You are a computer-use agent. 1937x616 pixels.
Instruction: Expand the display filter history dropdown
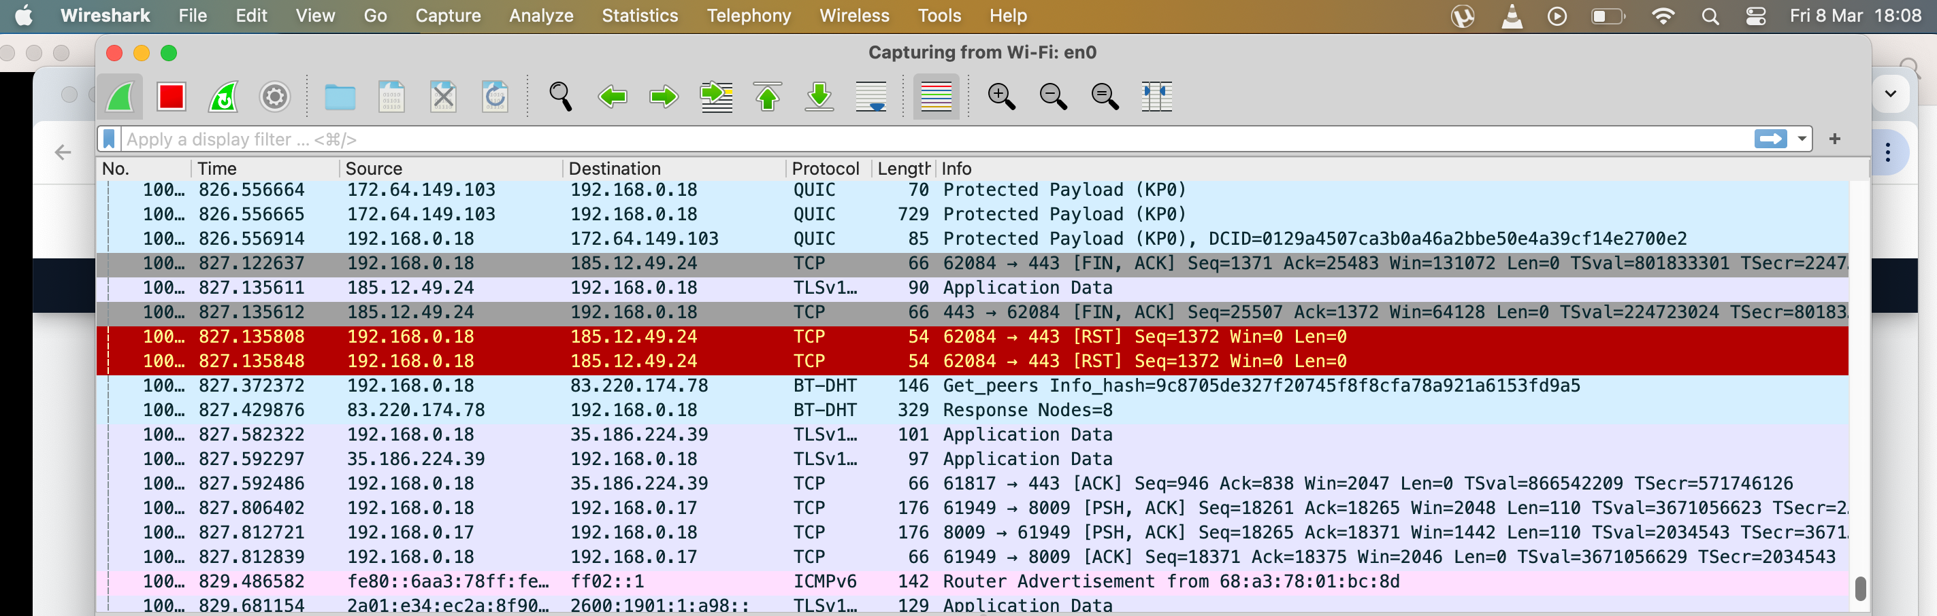pyautogui.click(x=1802, y=139)
